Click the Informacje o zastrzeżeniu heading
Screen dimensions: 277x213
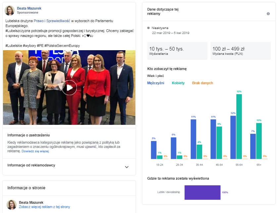pos(28,135)
